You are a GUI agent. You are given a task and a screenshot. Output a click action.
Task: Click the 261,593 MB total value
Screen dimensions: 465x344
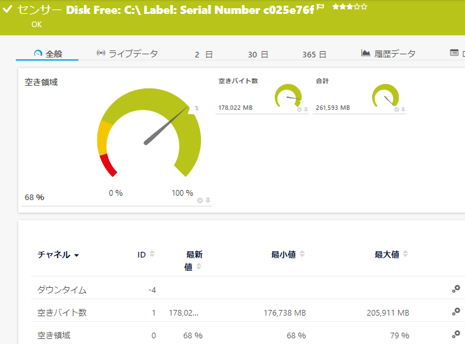click(333, 107)
